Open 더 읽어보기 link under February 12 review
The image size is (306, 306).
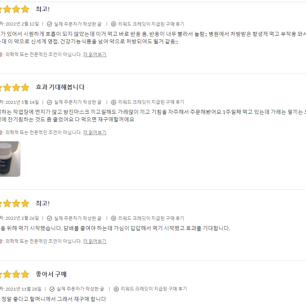[x=95, y=54]
